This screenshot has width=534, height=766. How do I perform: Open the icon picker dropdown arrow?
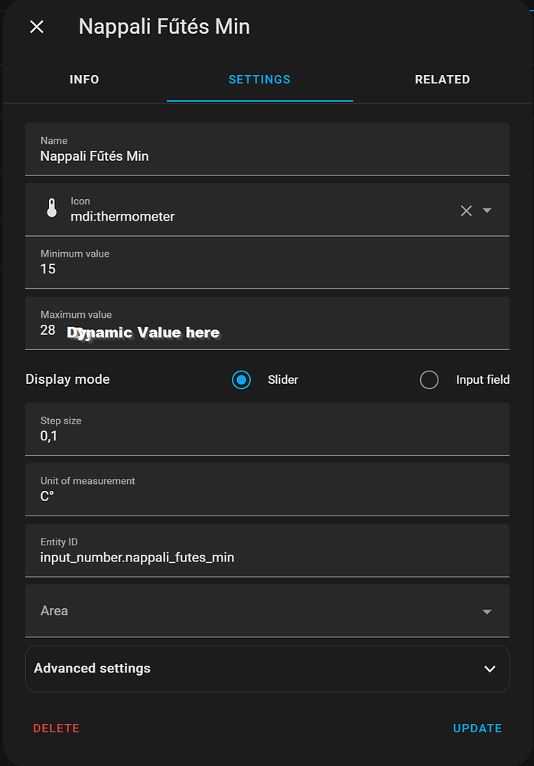(x=487, y=210)
